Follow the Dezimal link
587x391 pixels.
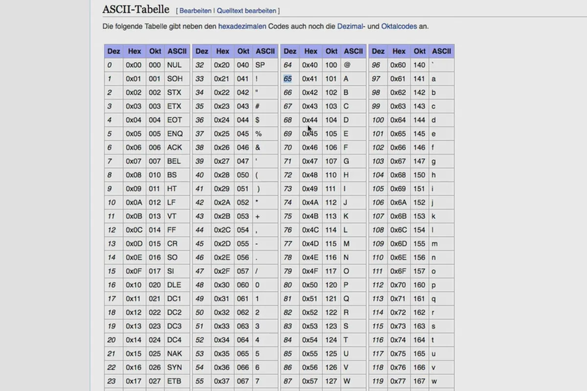point(350,26)
